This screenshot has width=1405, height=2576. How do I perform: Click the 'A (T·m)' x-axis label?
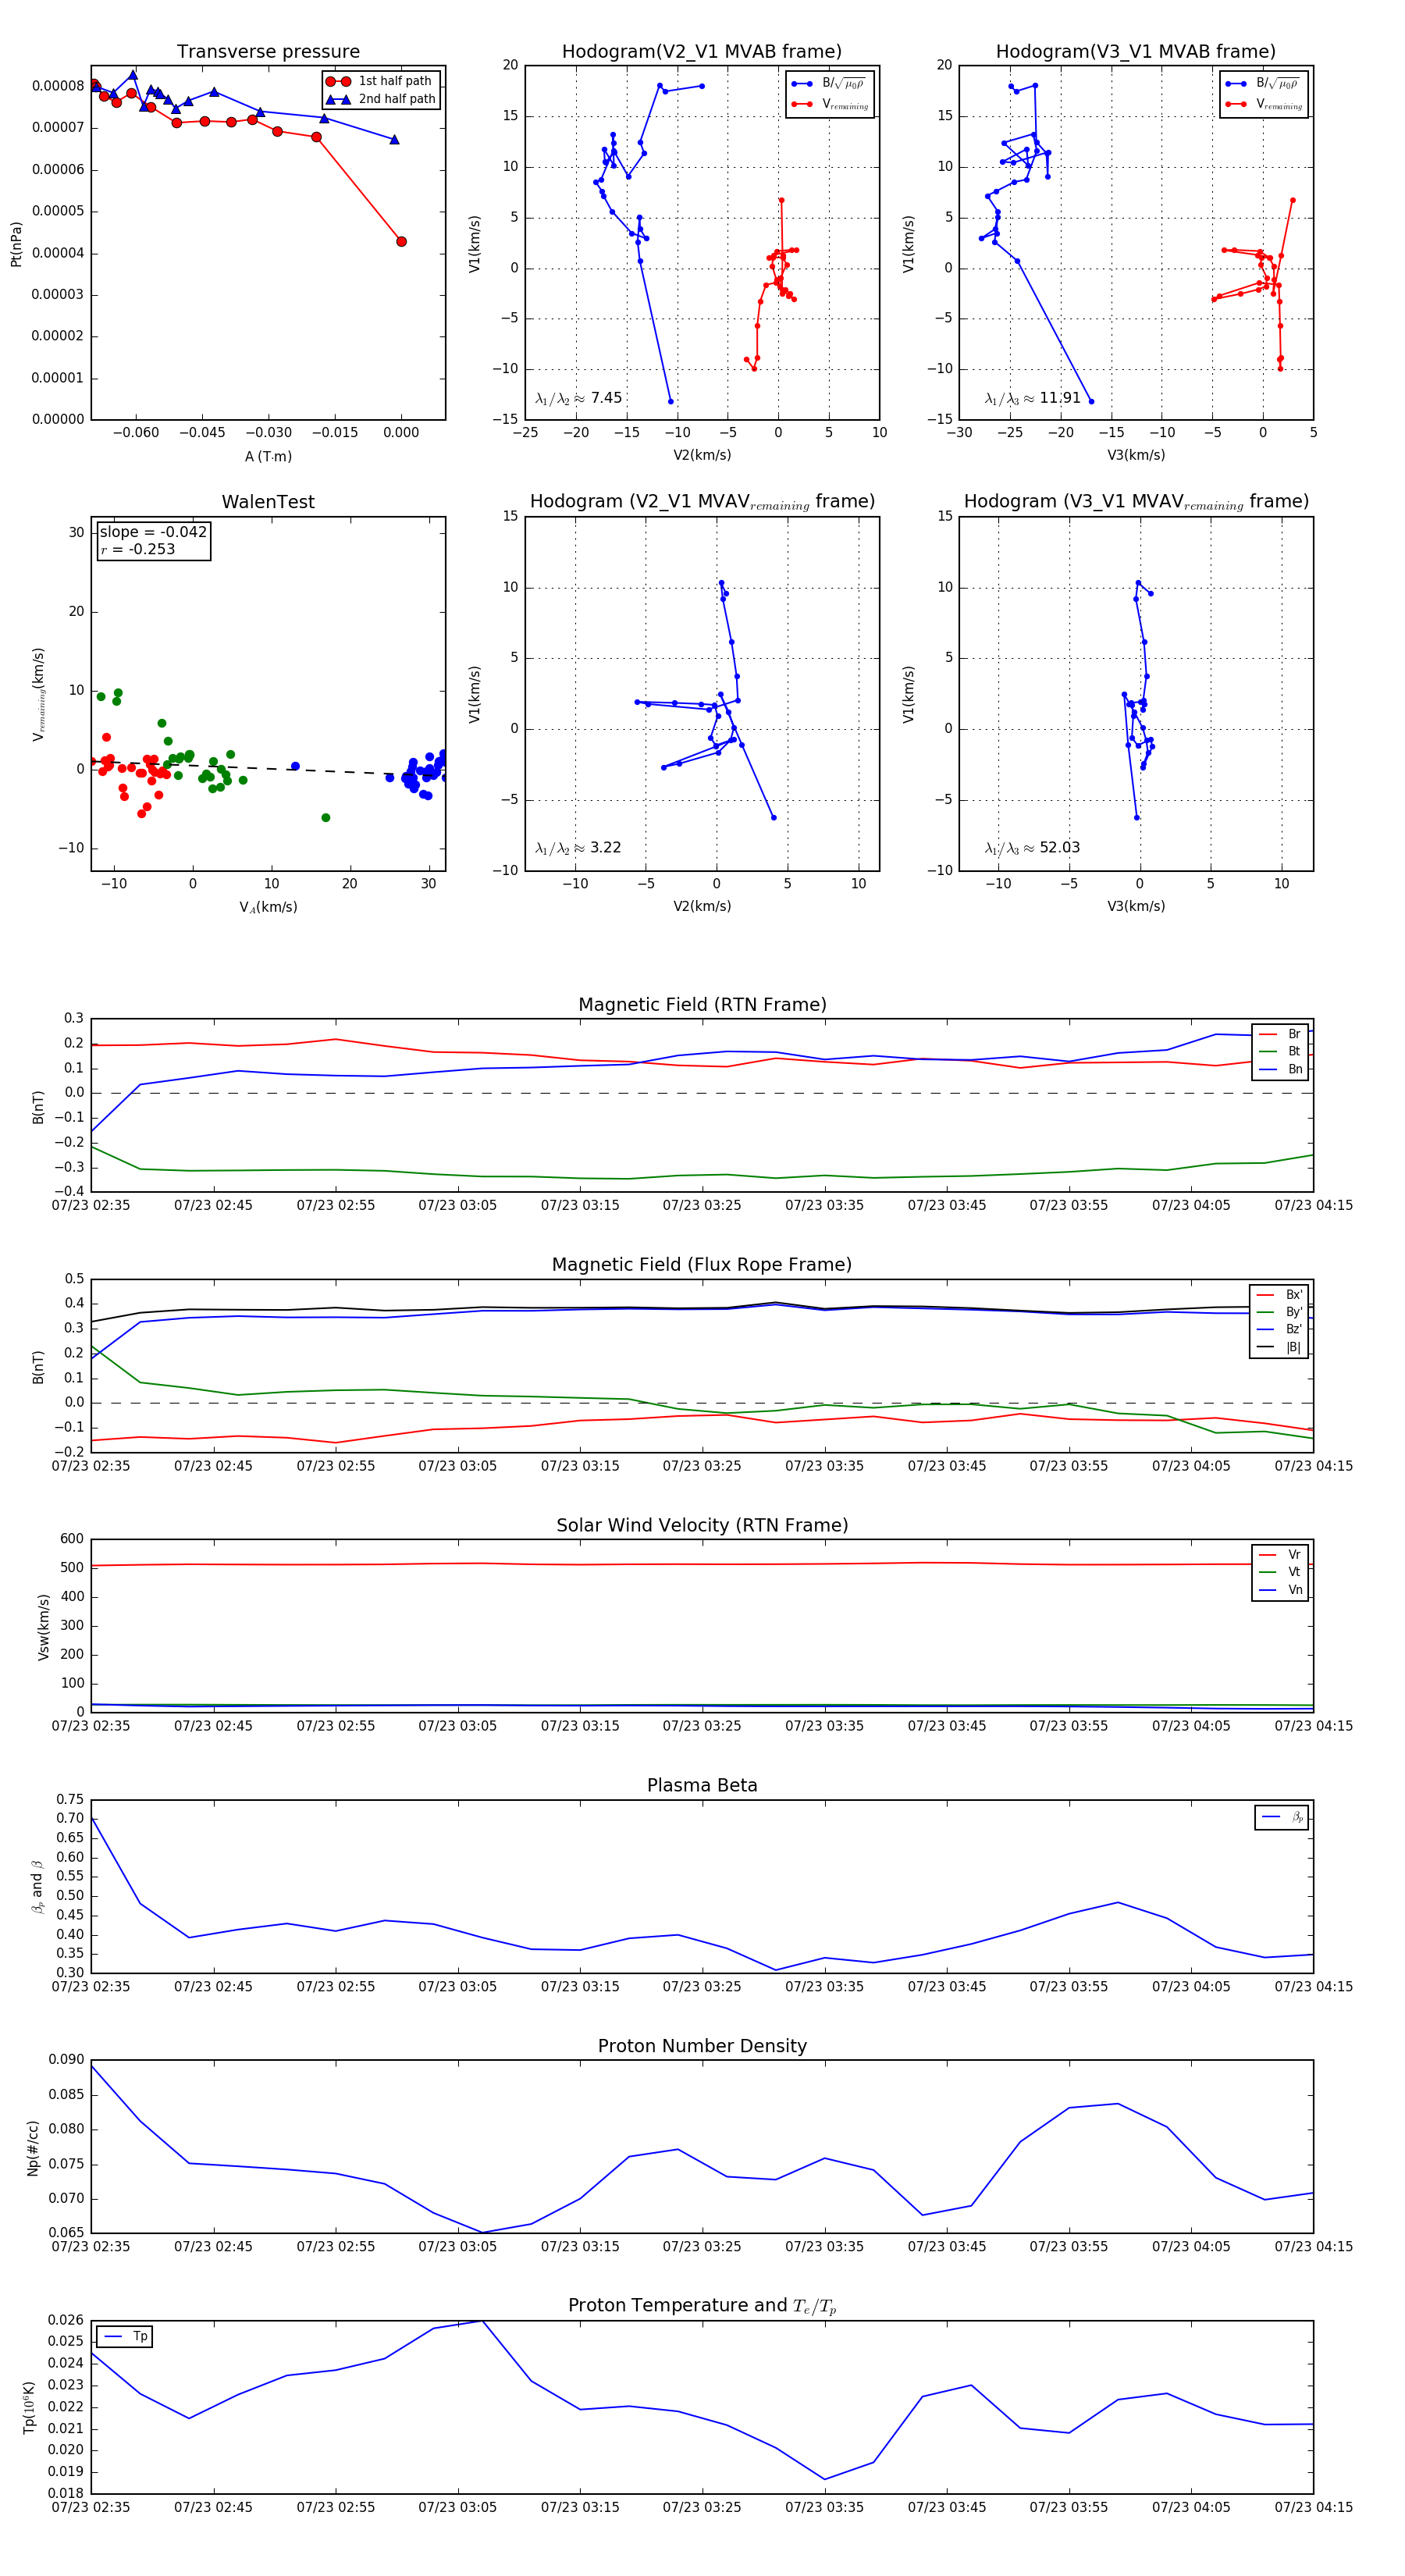pos(268,457)
